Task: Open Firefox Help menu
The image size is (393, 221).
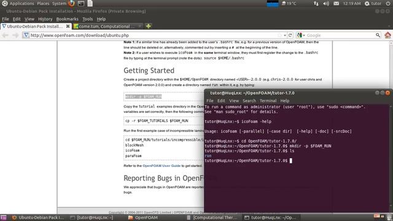Action: click(x=101, y=19)
